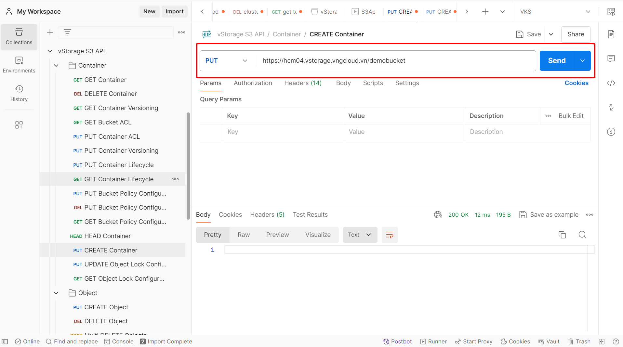Toggle two-pane layout in status bar
Image resolution: width=623 pixels, height=347 pixels.
coord(602,341)
